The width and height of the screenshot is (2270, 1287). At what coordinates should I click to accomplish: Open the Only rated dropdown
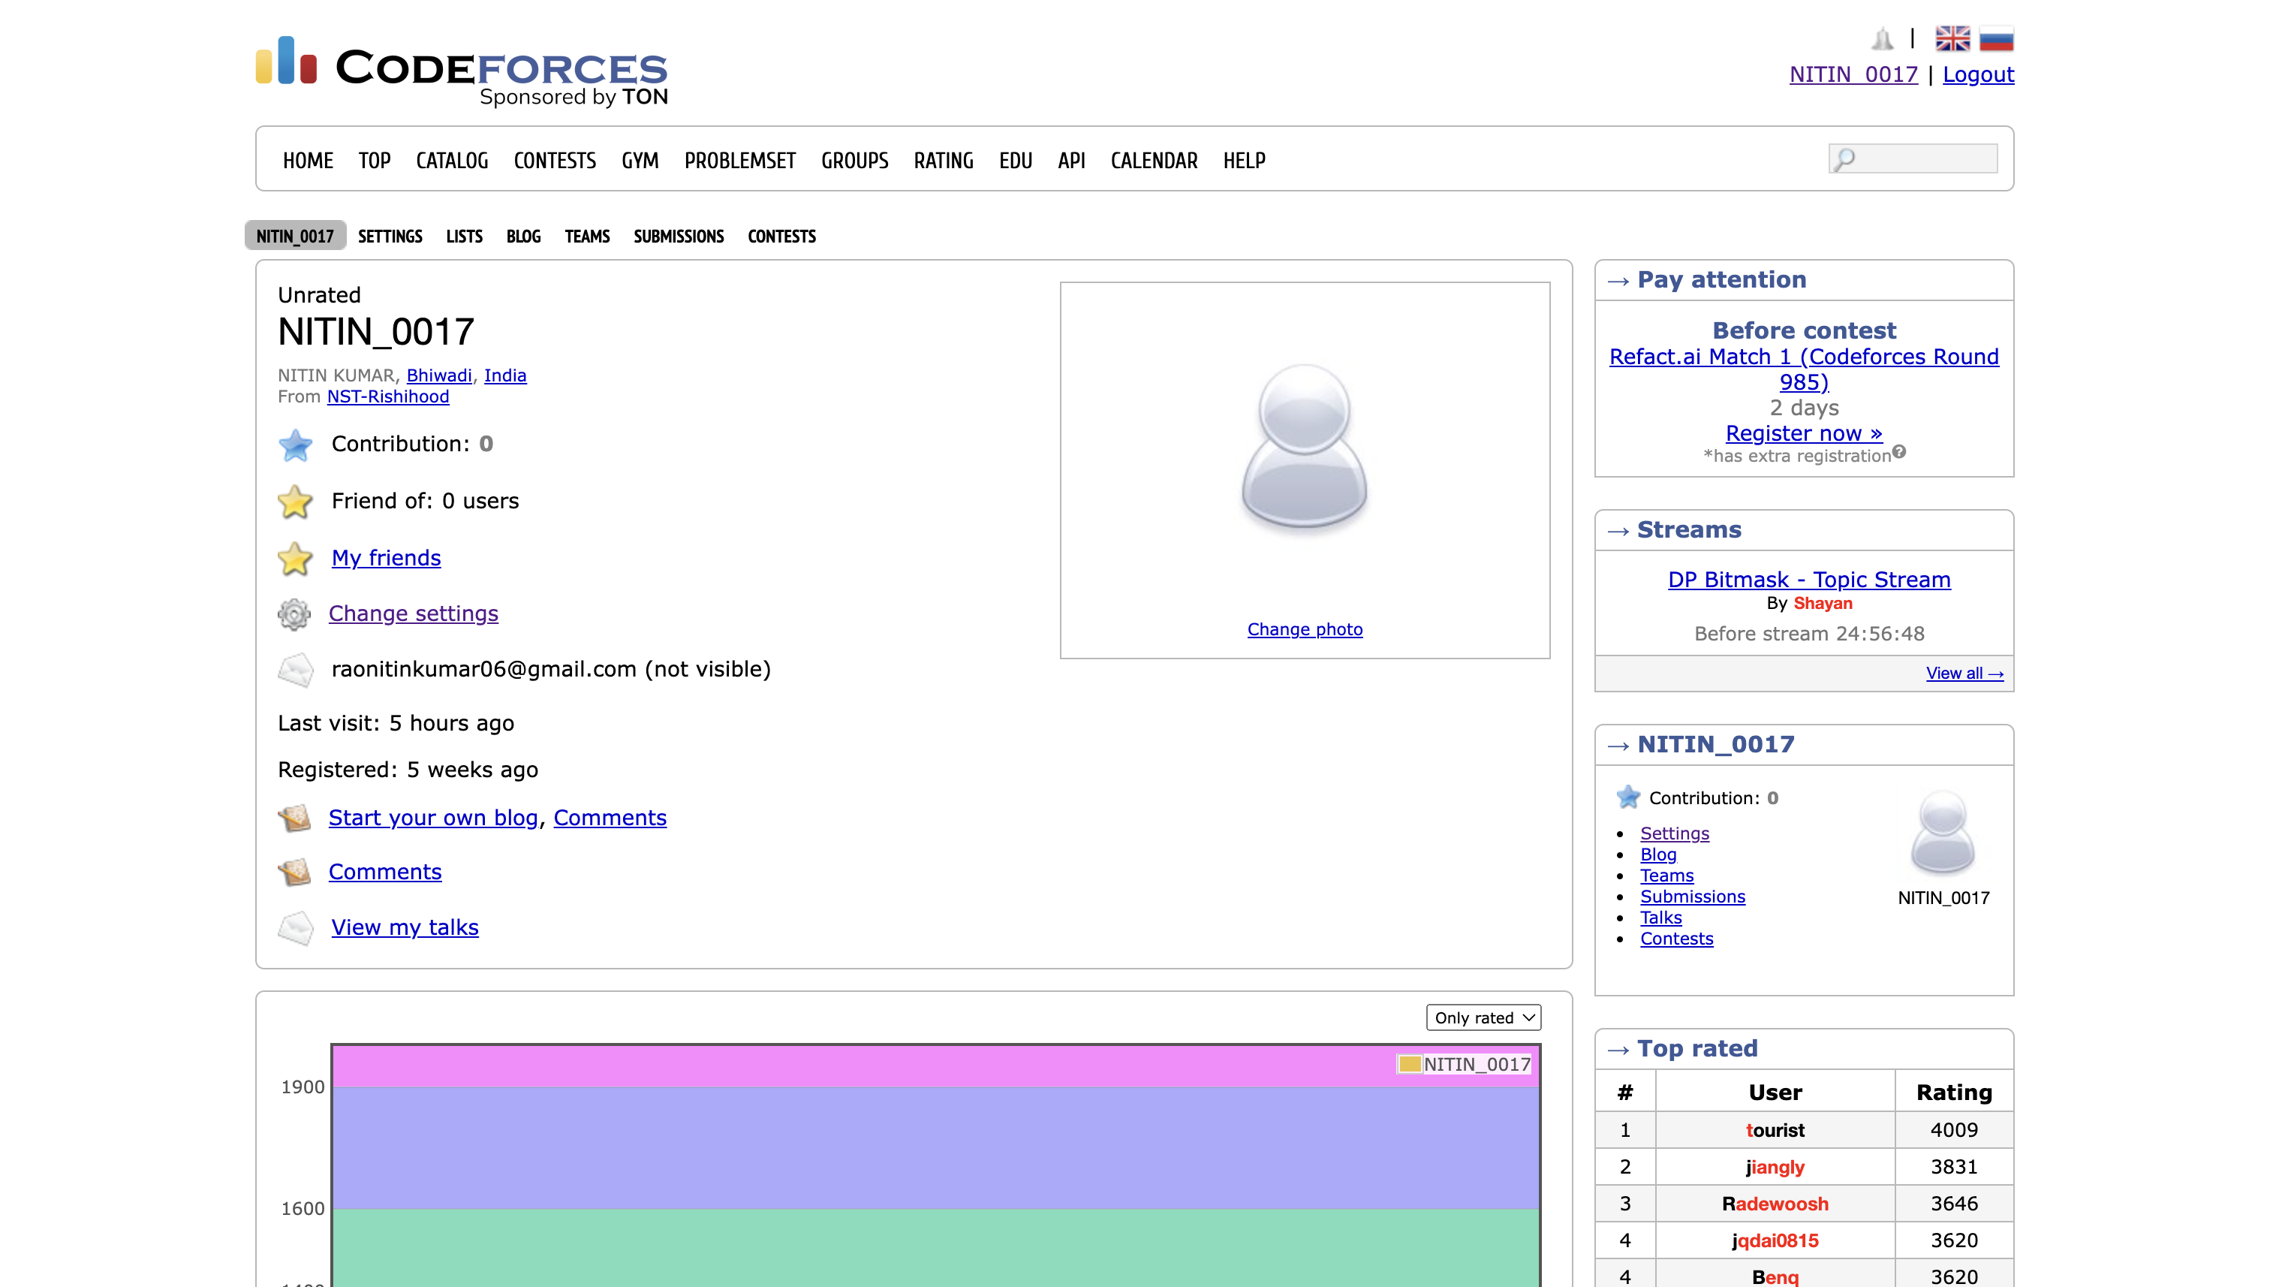[1483, 1017]
